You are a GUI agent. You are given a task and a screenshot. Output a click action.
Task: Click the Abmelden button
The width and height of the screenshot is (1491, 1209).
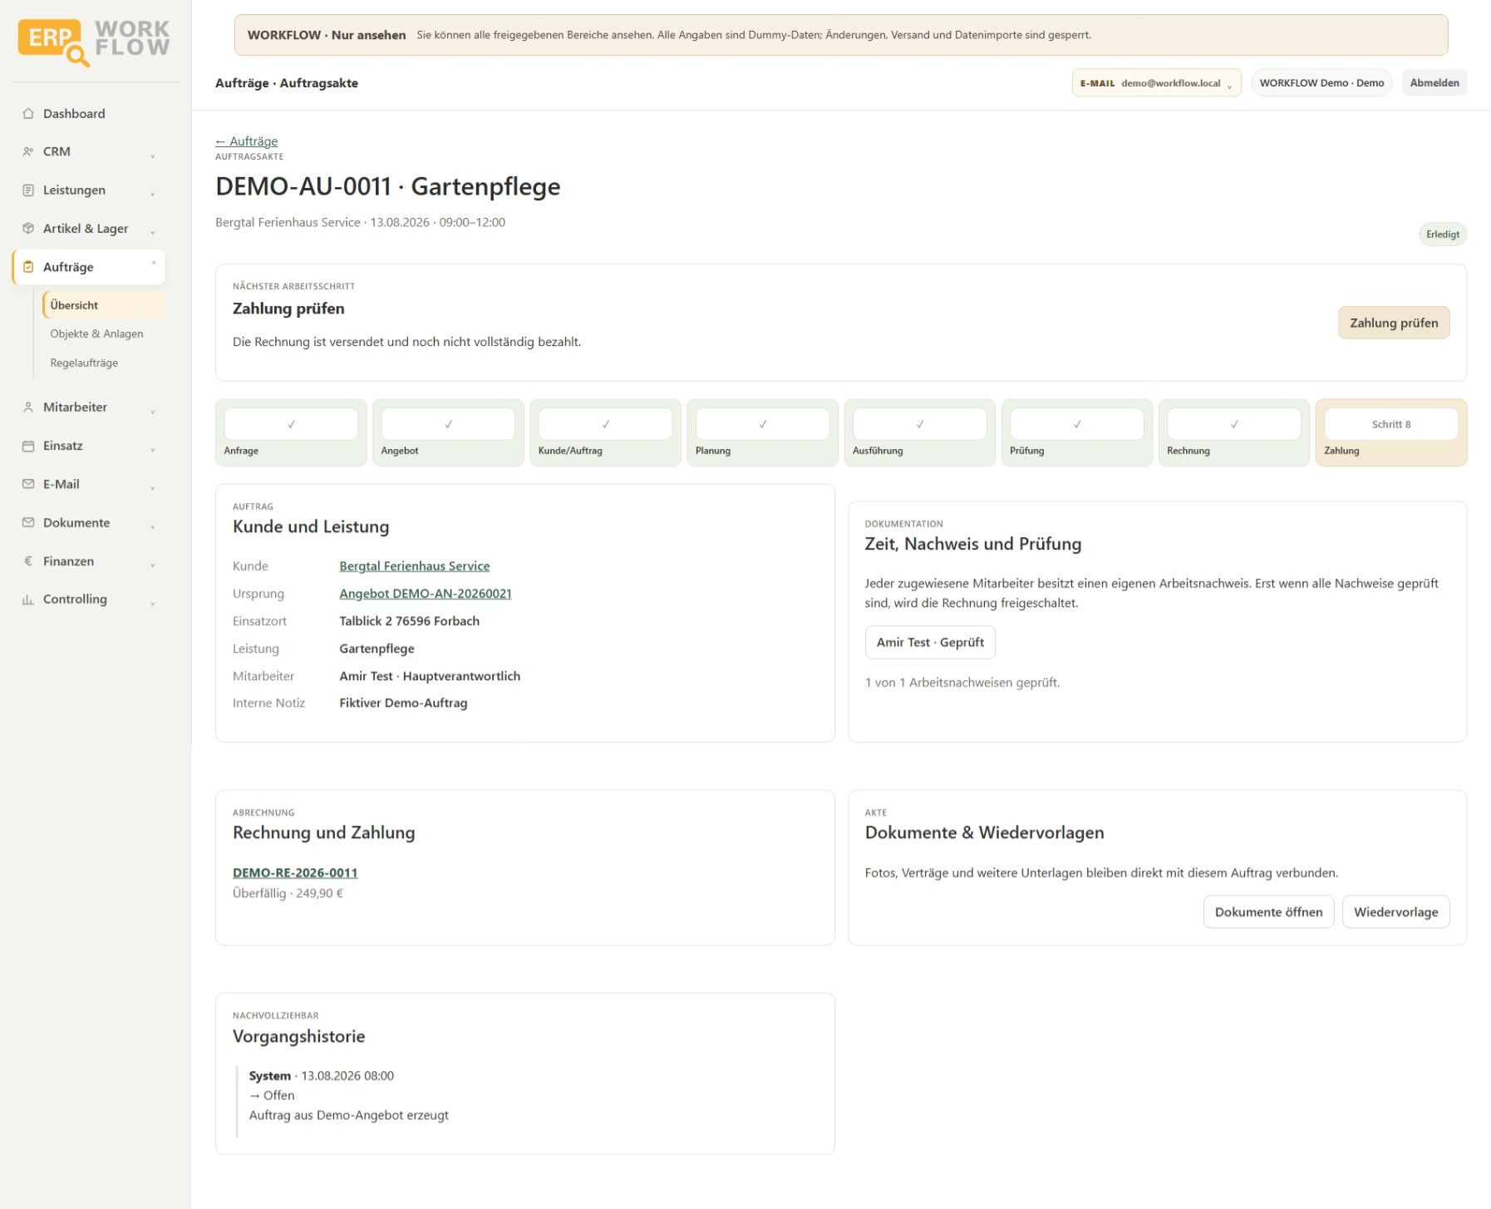(x=1434, y=83)
